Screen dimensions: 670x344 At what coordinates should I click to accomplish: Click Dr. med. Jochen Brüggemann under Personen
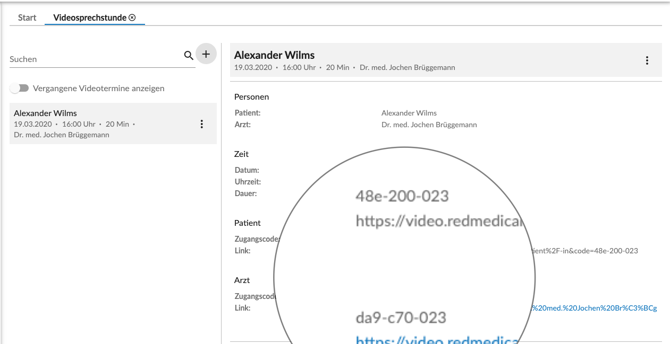pyautogui.click(x=429, y=125)
